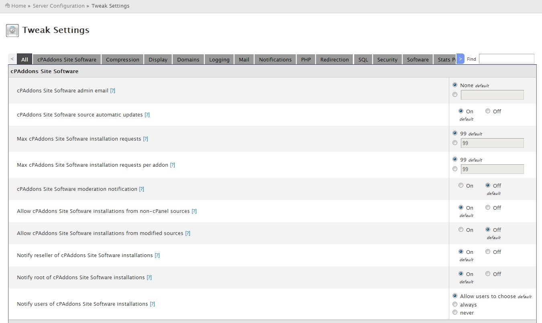Open help for installation requests per addon
The width and height of the screenshot is (542, 323).
pyautogui.click(x=172, y=165)
